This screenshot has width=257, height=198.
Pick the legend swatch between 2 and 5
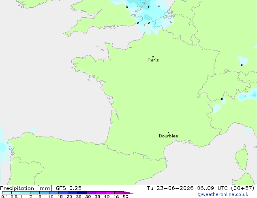[35, 193]
